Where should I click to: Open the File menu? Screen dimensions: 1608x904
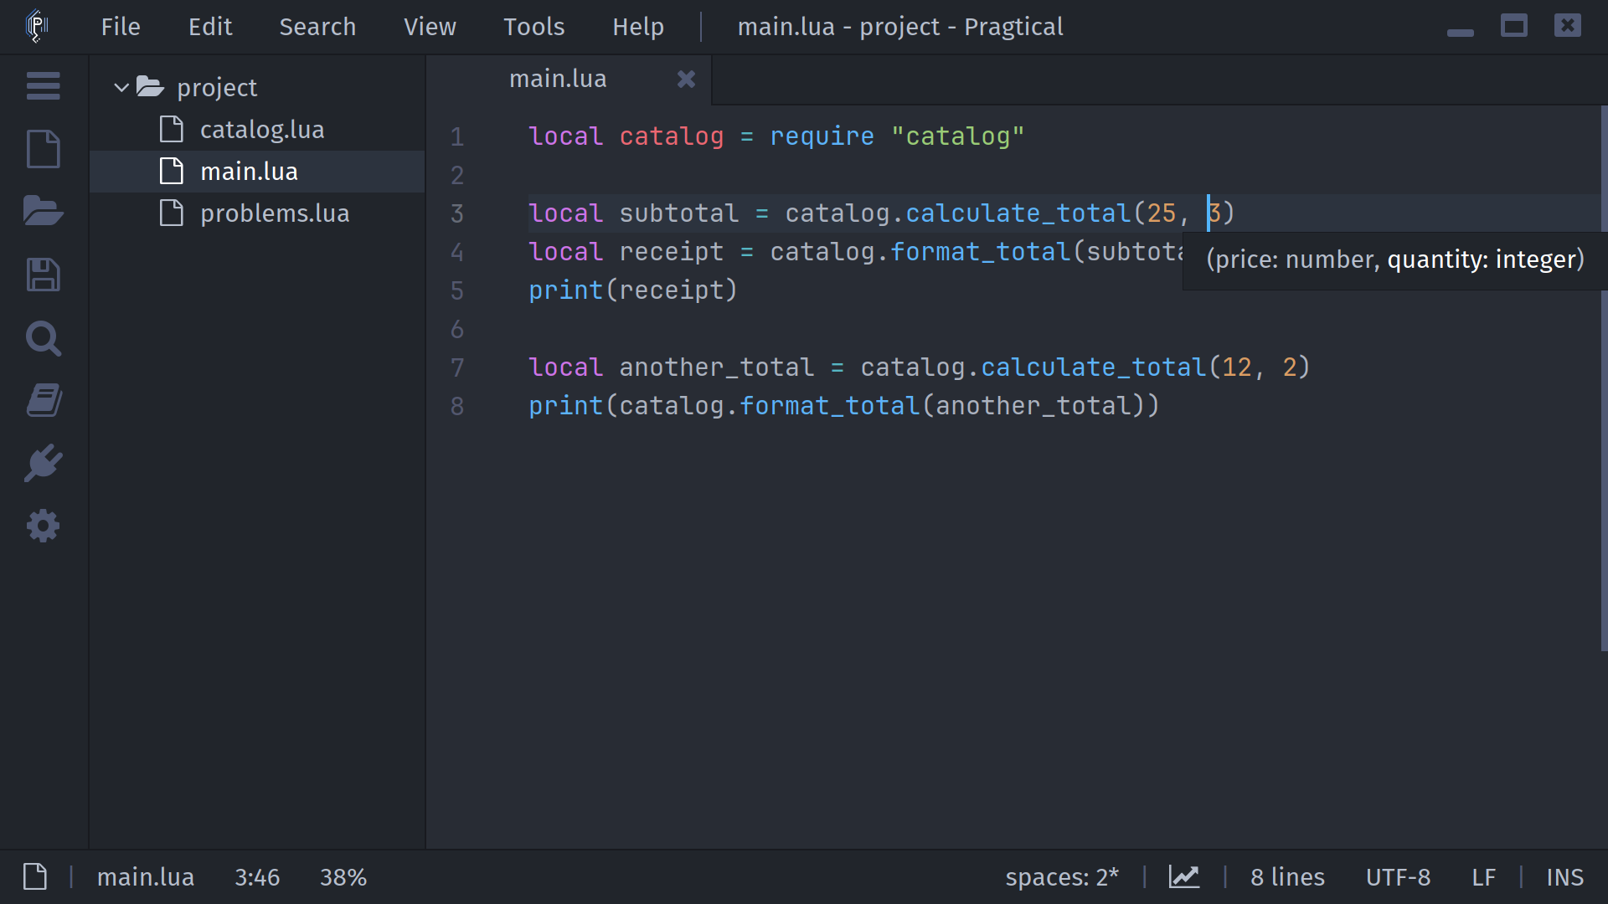point(121,27)
